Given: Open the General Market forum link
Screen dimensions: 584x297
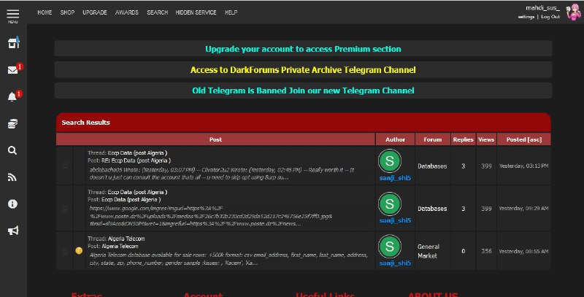Looking at the screenshot, I should pos(429,251).
